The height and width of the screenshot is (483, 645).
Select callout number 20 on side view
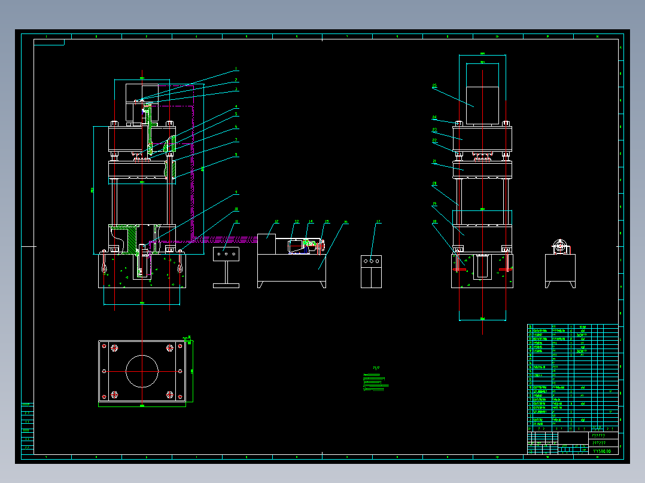click(434, 184)
